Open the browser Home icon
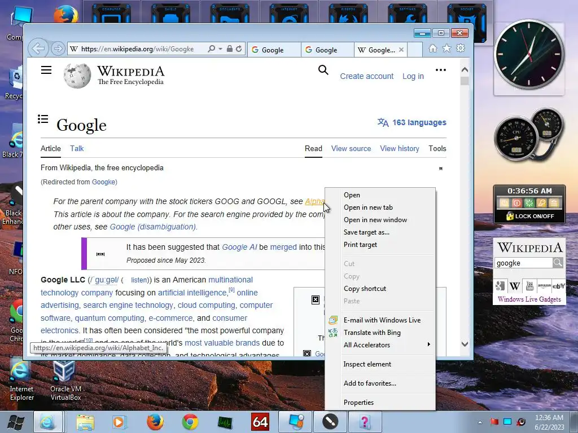The width and height of the screenshot is (578, 433). tap(433, 48)
